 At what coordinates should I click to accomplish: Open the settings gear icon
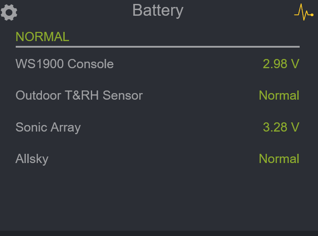[x=9, y=12]
